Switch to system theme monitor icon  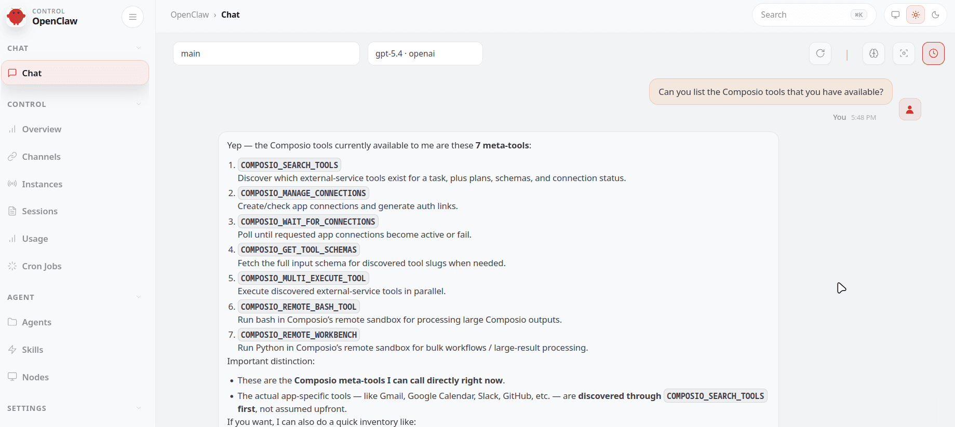click(895, 15)
